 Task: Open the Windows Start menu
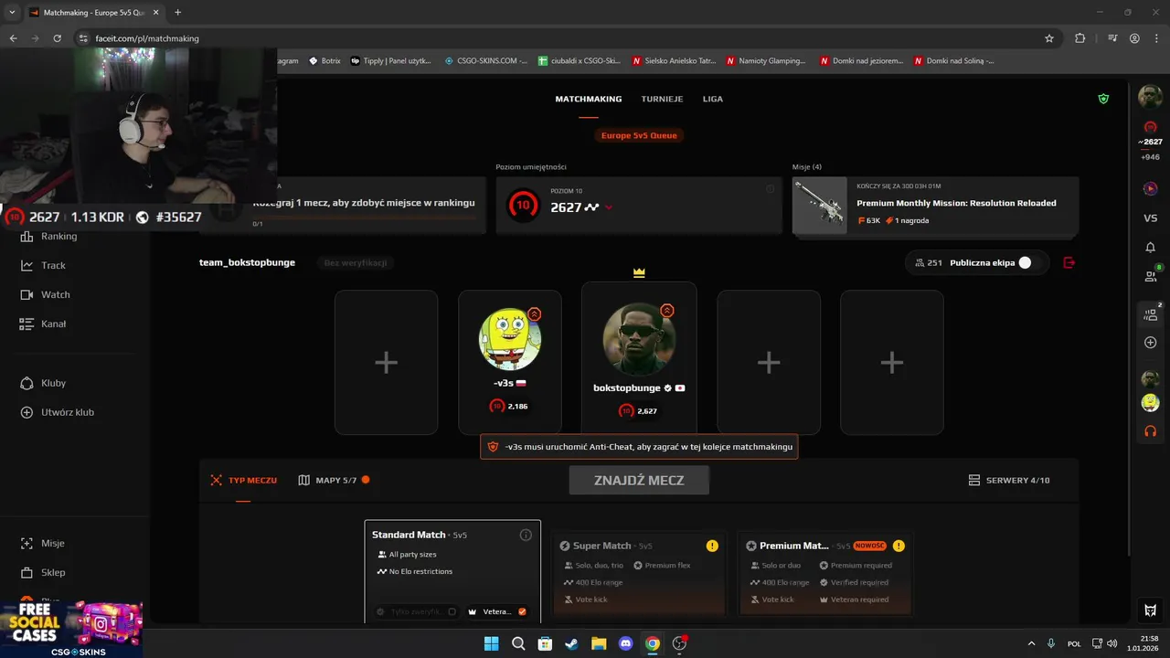[x=491, y=643]
